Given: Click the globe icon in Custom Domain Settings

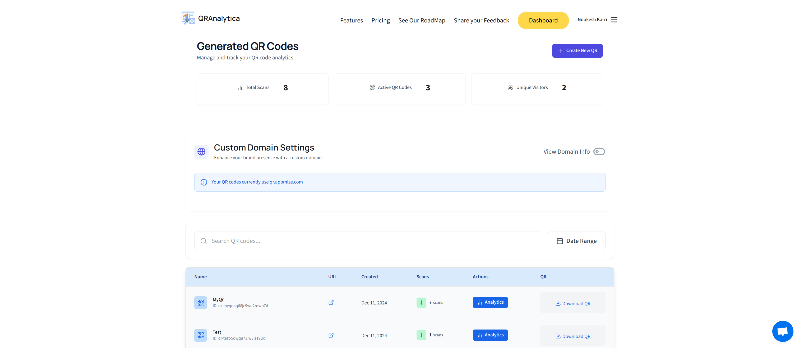Looking at the screenshot, I should pyautogui.click(x=201, y=152).
